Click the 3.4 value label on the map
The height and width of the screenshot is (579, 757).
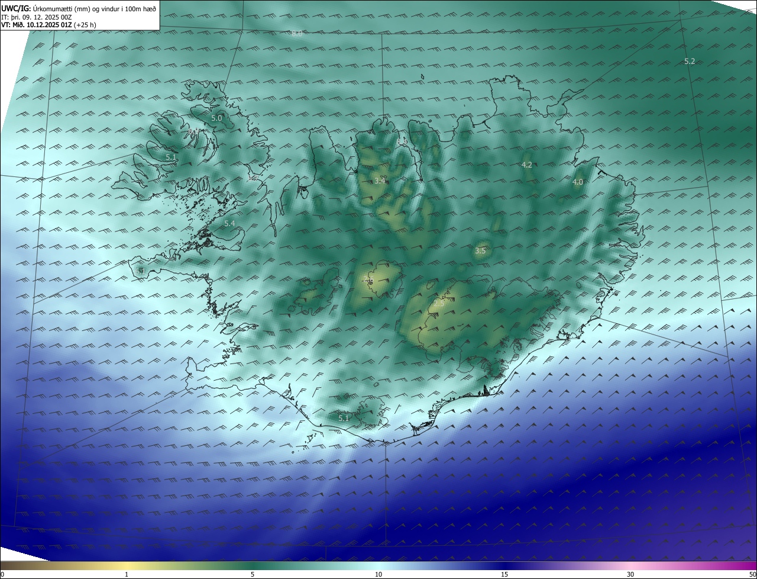point(380,181)
